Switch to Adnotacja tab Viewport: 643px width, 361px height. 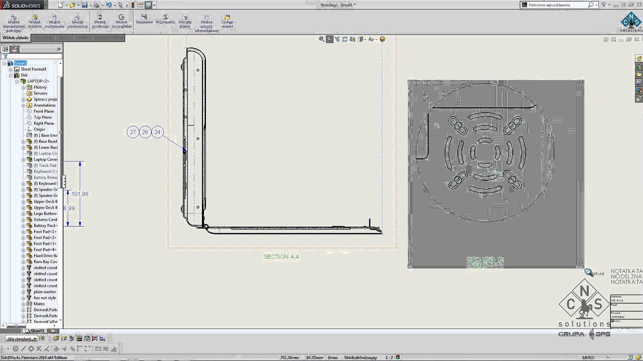coord(43,38)
